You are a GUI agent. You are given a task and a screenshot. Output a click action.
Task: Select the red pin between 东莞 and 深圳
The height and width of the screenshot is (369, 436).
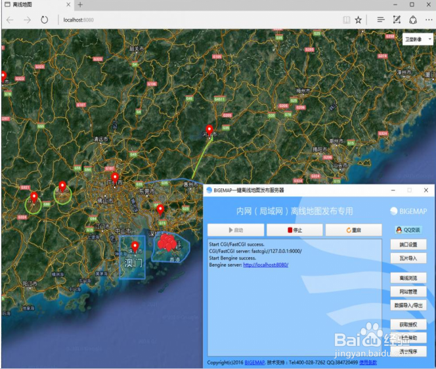(160, 209)
